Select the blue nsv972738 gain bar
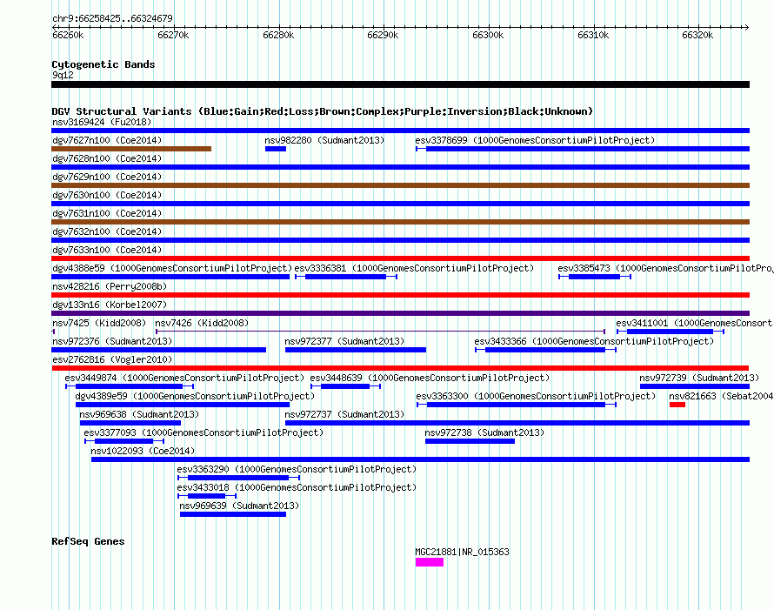 pos(470,441)
